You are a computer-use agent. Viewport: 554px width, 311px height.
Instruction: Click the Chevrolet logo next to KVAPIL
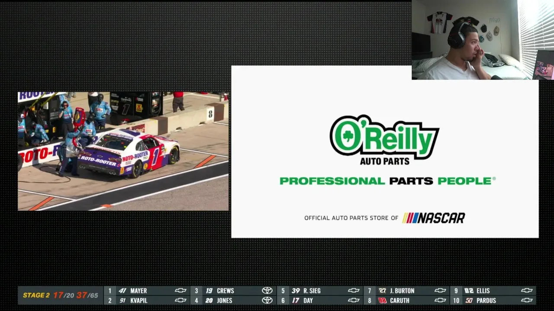click(x=180, y=300)
